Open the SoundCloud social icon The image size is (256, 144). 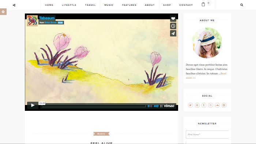click(x=217, y=105)
